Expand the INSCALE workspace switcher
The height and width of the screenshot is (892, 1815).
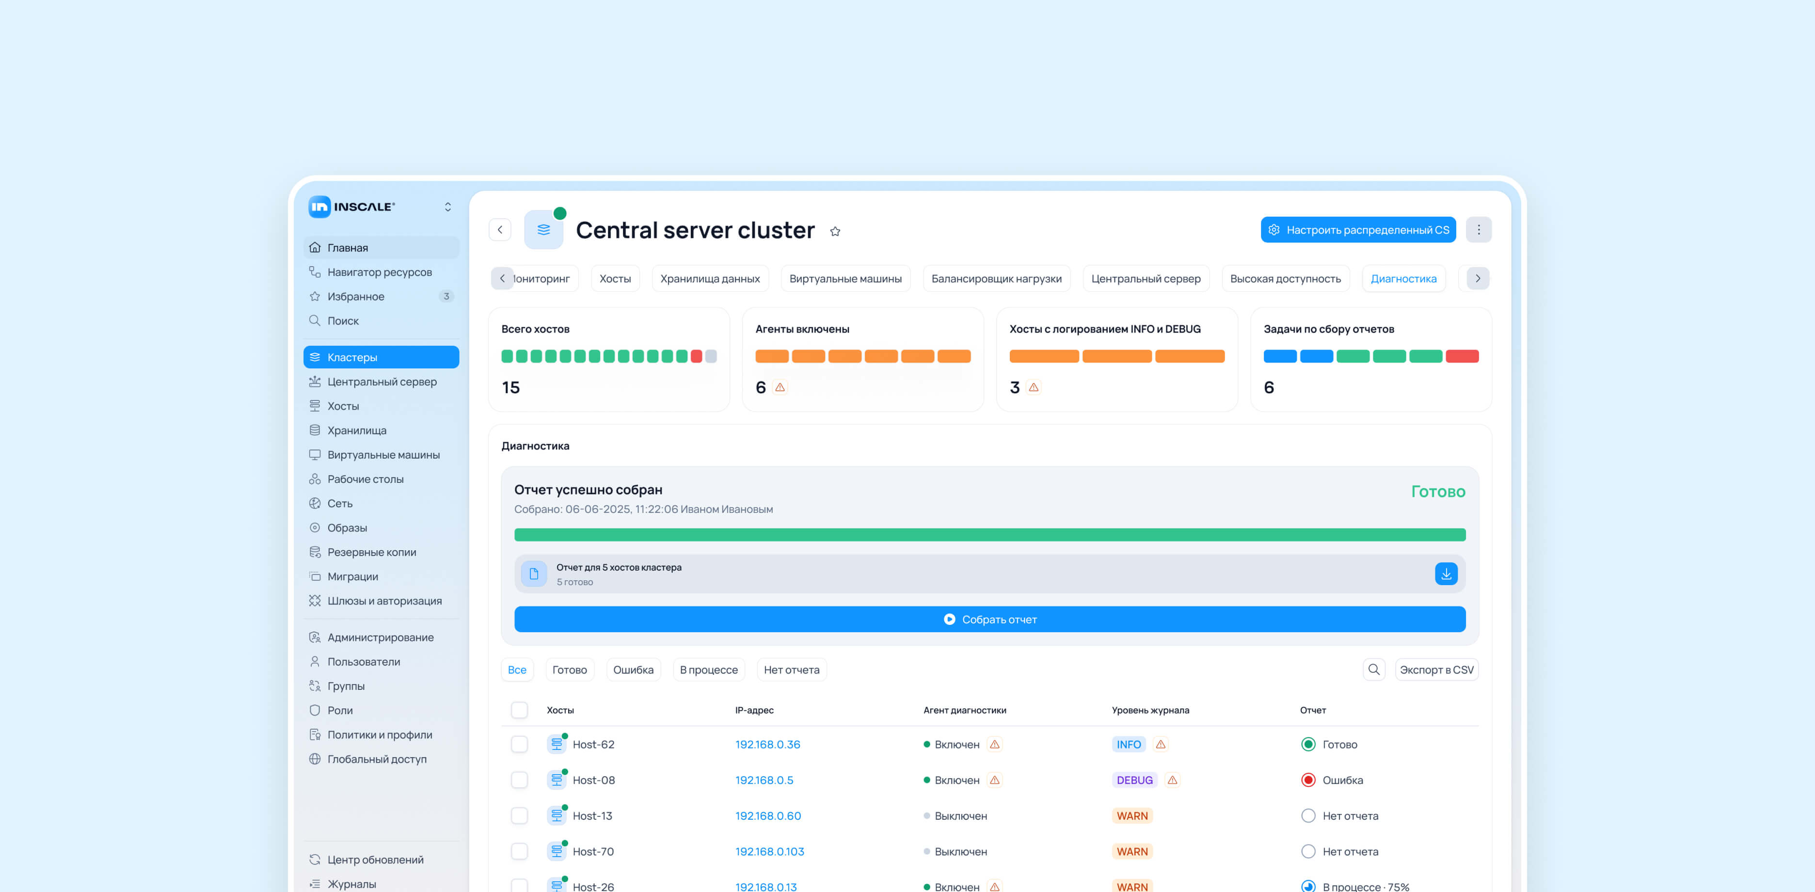(x=447, y=207)
